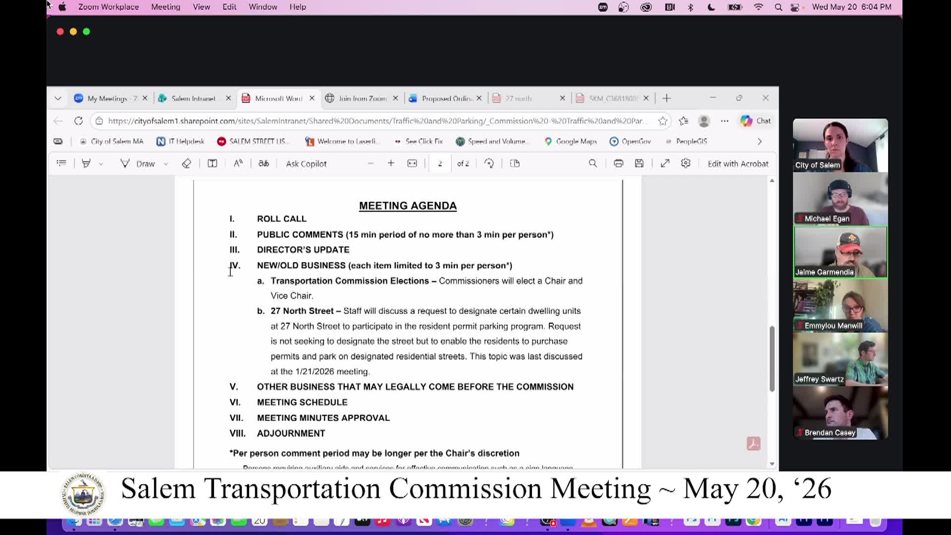This screenshot has width=951, height=535.
Task: Open the browser profile icon
Action: (704, 121)
